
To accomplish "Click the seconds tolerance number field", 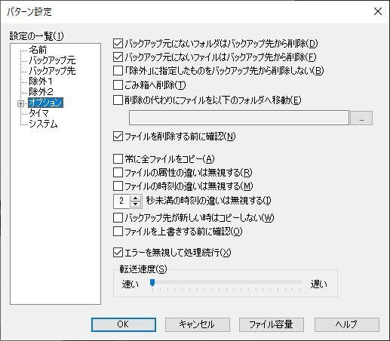I will (x=121, y=201).
